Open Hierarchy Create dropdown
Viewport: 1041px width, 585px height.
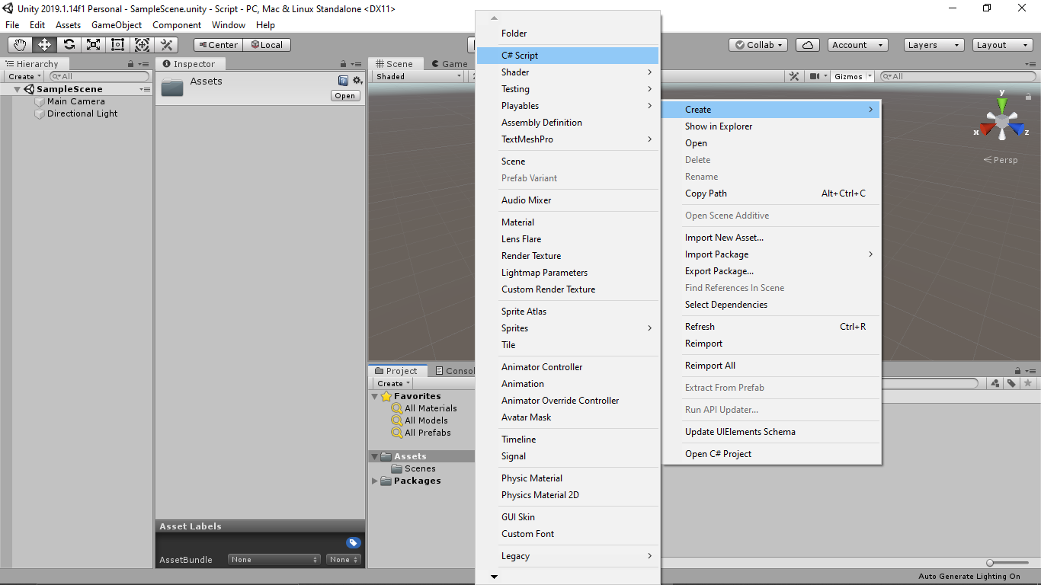tap(24, 76)
